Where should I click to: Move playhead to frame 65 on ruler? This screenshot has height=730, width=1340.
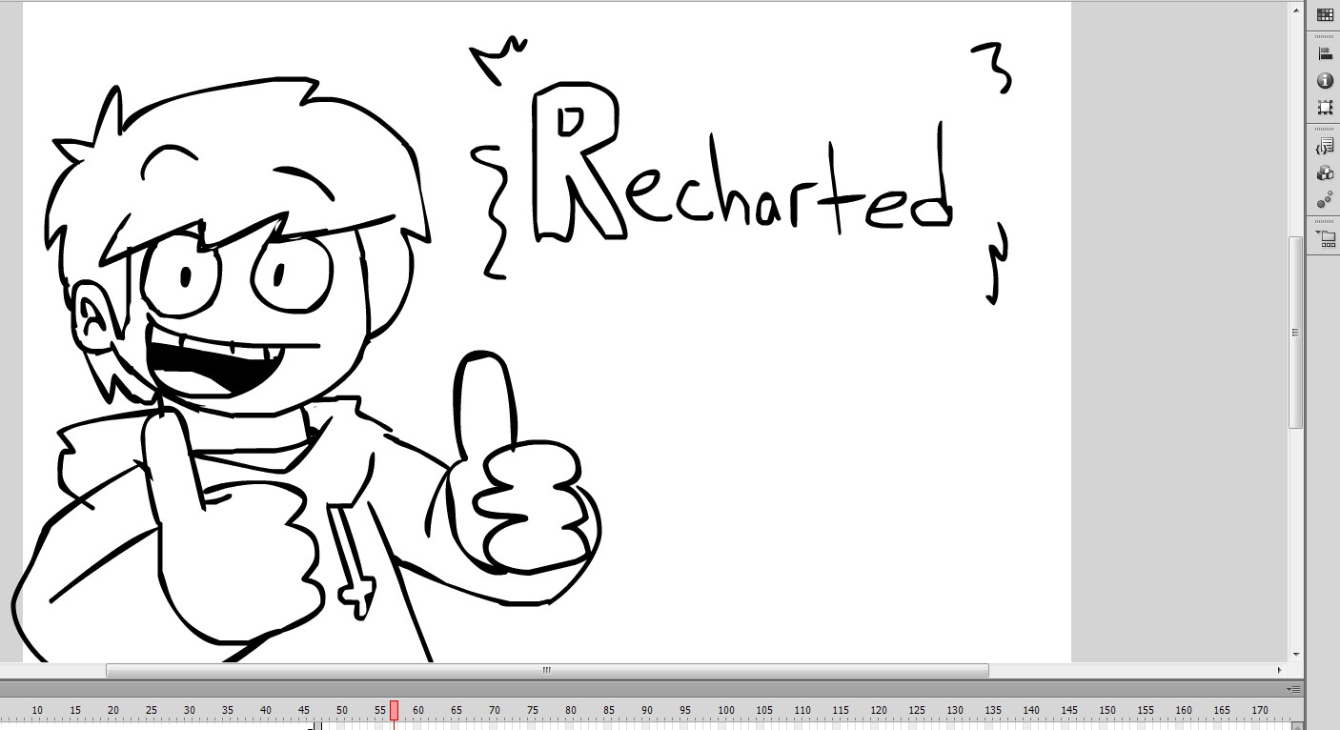coord(457,710)
